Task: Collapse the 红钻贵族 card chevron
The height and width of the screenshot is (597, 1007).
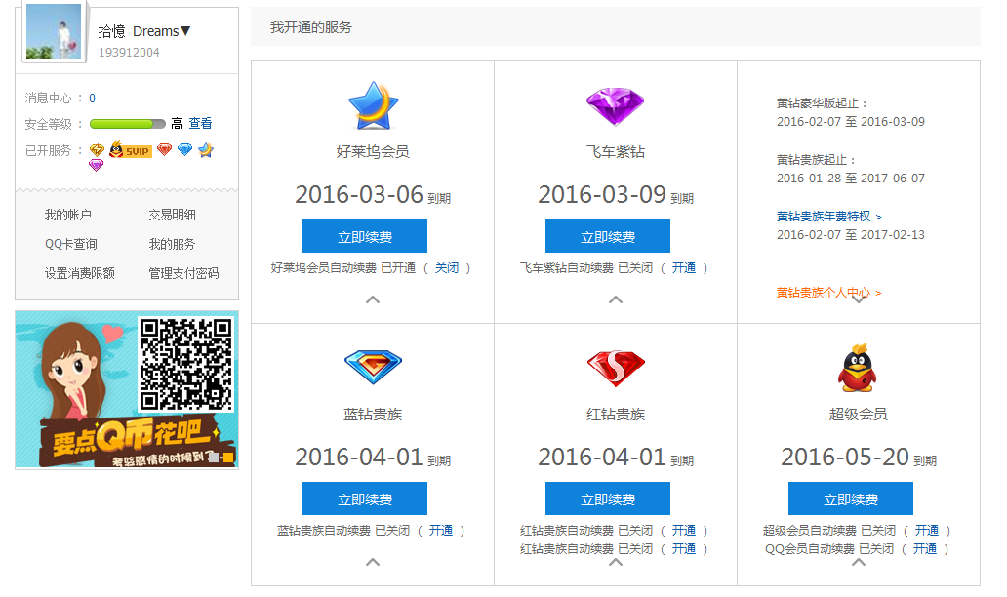Action: tap(616, 562)
